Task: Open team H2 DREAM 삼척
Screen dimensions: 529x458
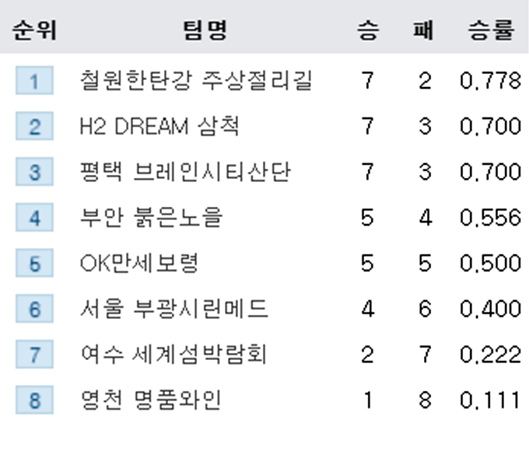Action: coord(159,126)
